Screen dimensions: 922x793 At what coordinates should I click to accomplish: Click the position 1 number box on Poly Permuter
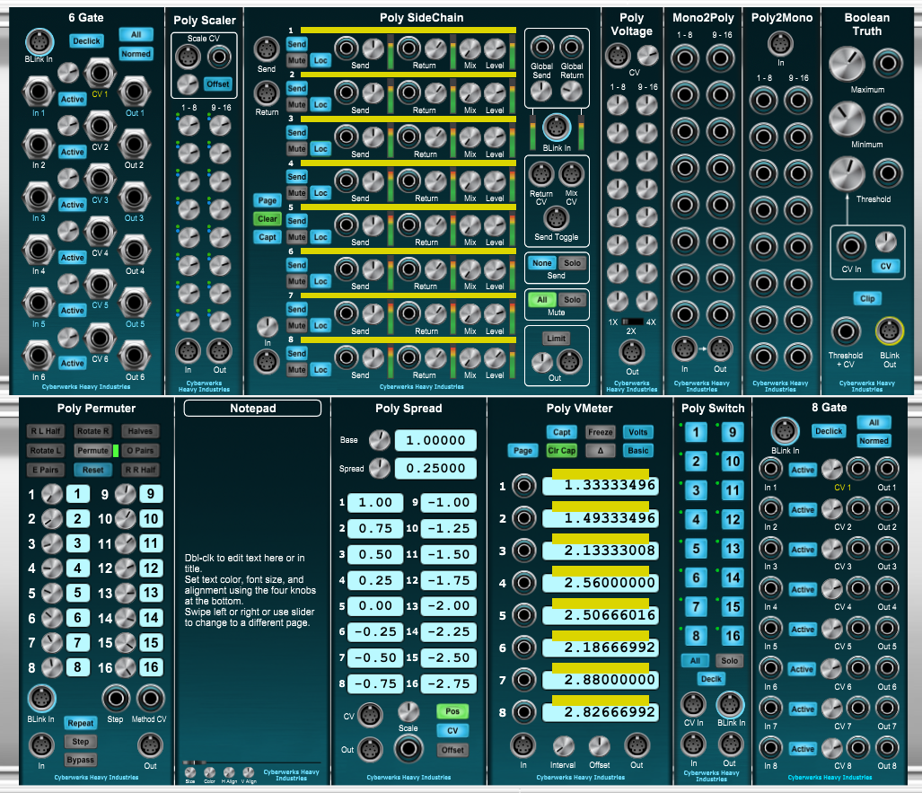[77, 494]
